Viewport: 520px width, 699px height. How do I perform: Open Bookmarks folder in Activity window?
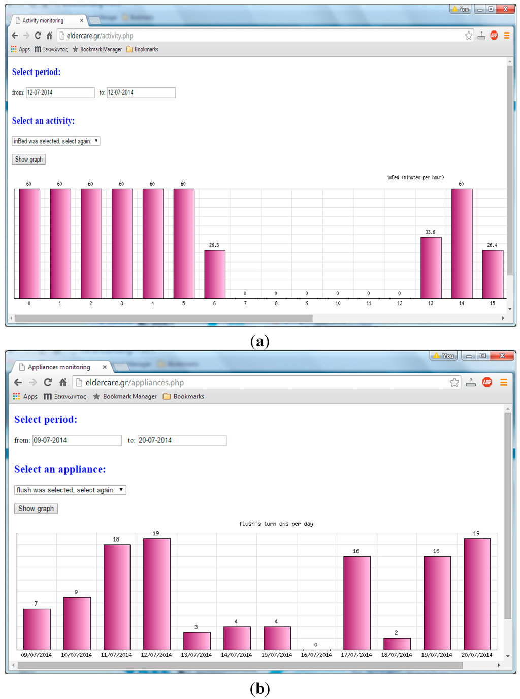[142, 49]
